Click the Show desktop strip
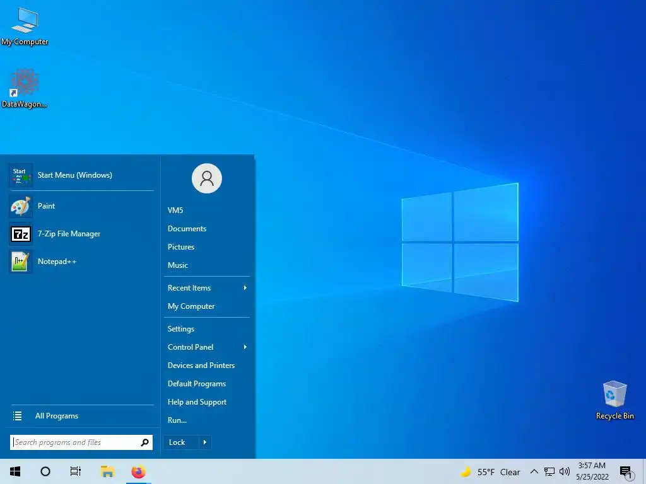The image size is (646, 484). [644, 471]
